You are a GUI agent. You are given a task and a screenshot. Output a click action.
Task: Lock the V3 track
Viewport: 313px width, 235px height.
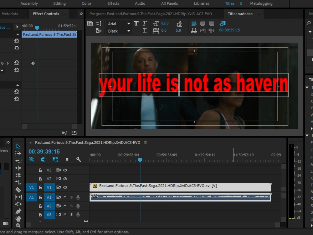coord(40,170)
